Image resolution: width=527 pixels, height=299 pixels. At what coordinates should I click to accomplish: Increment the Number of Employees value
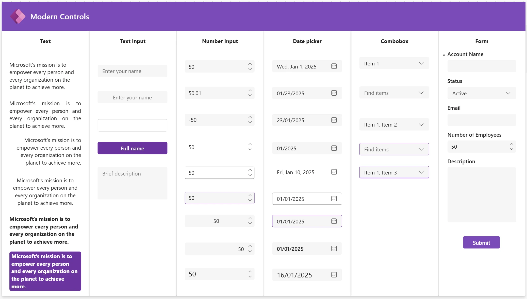511,144
